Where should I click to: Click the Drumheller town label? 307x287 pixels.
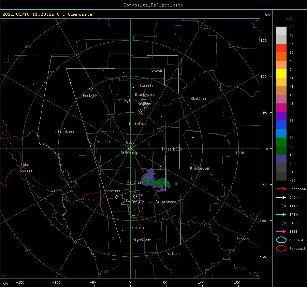click(x=200, y=168)
